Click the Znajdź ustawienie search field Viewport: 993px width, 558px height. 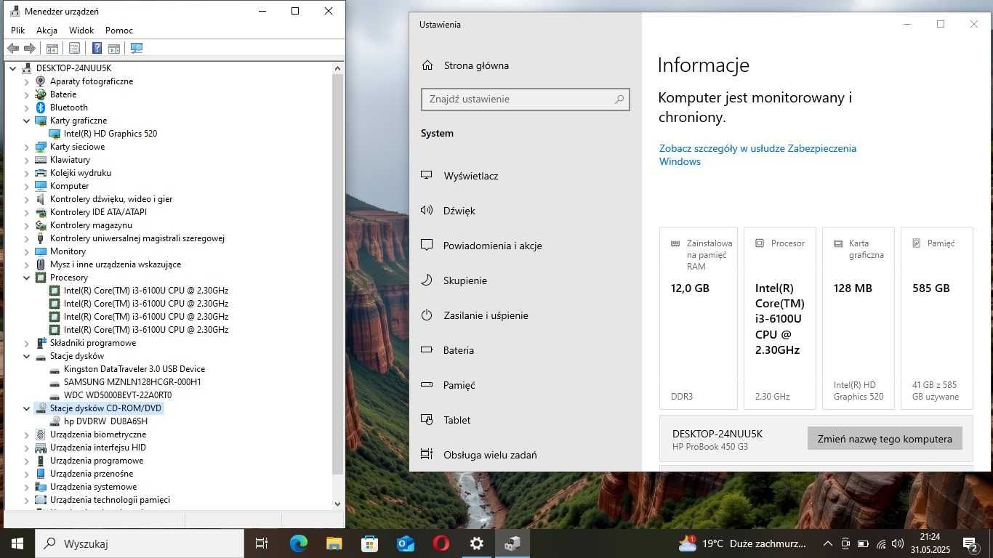pyautogui.click(x=526, y=100)
